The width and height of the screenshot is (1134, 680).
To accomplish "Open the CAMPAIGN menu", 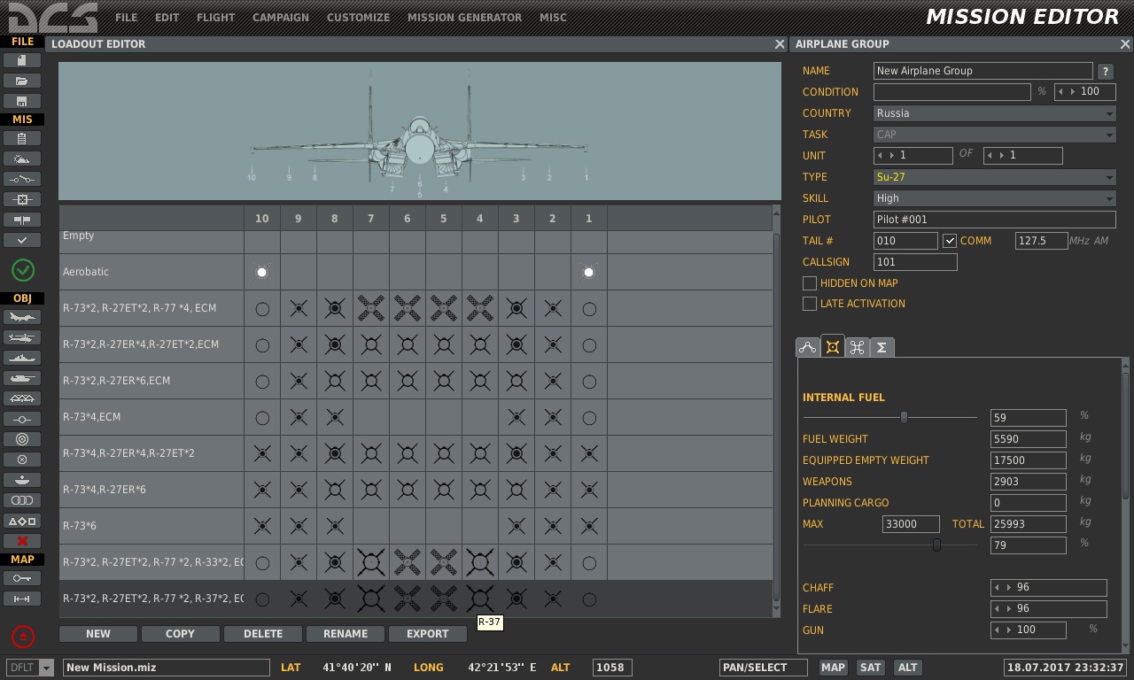I will pyautogui.click(x=280, y=17).
